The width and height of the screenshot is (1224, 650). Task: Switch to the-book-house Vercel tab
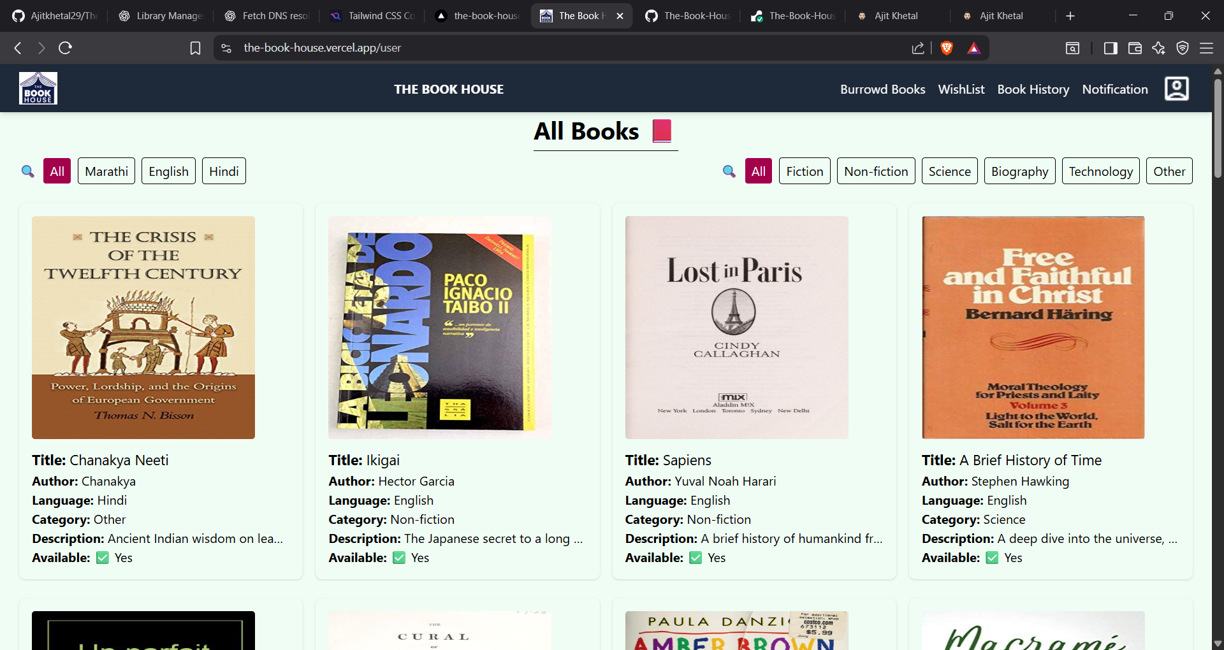pos(477,16)
